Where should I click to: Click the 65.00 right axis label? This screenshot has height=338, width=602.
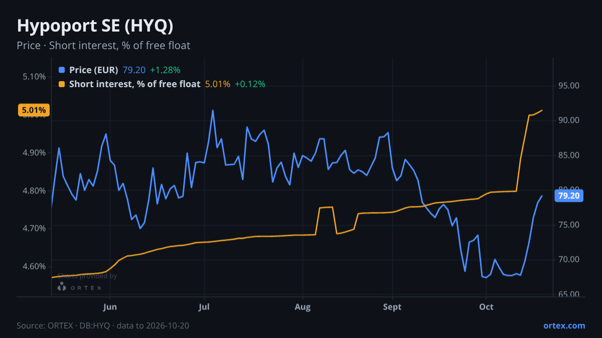coord(569,294)
